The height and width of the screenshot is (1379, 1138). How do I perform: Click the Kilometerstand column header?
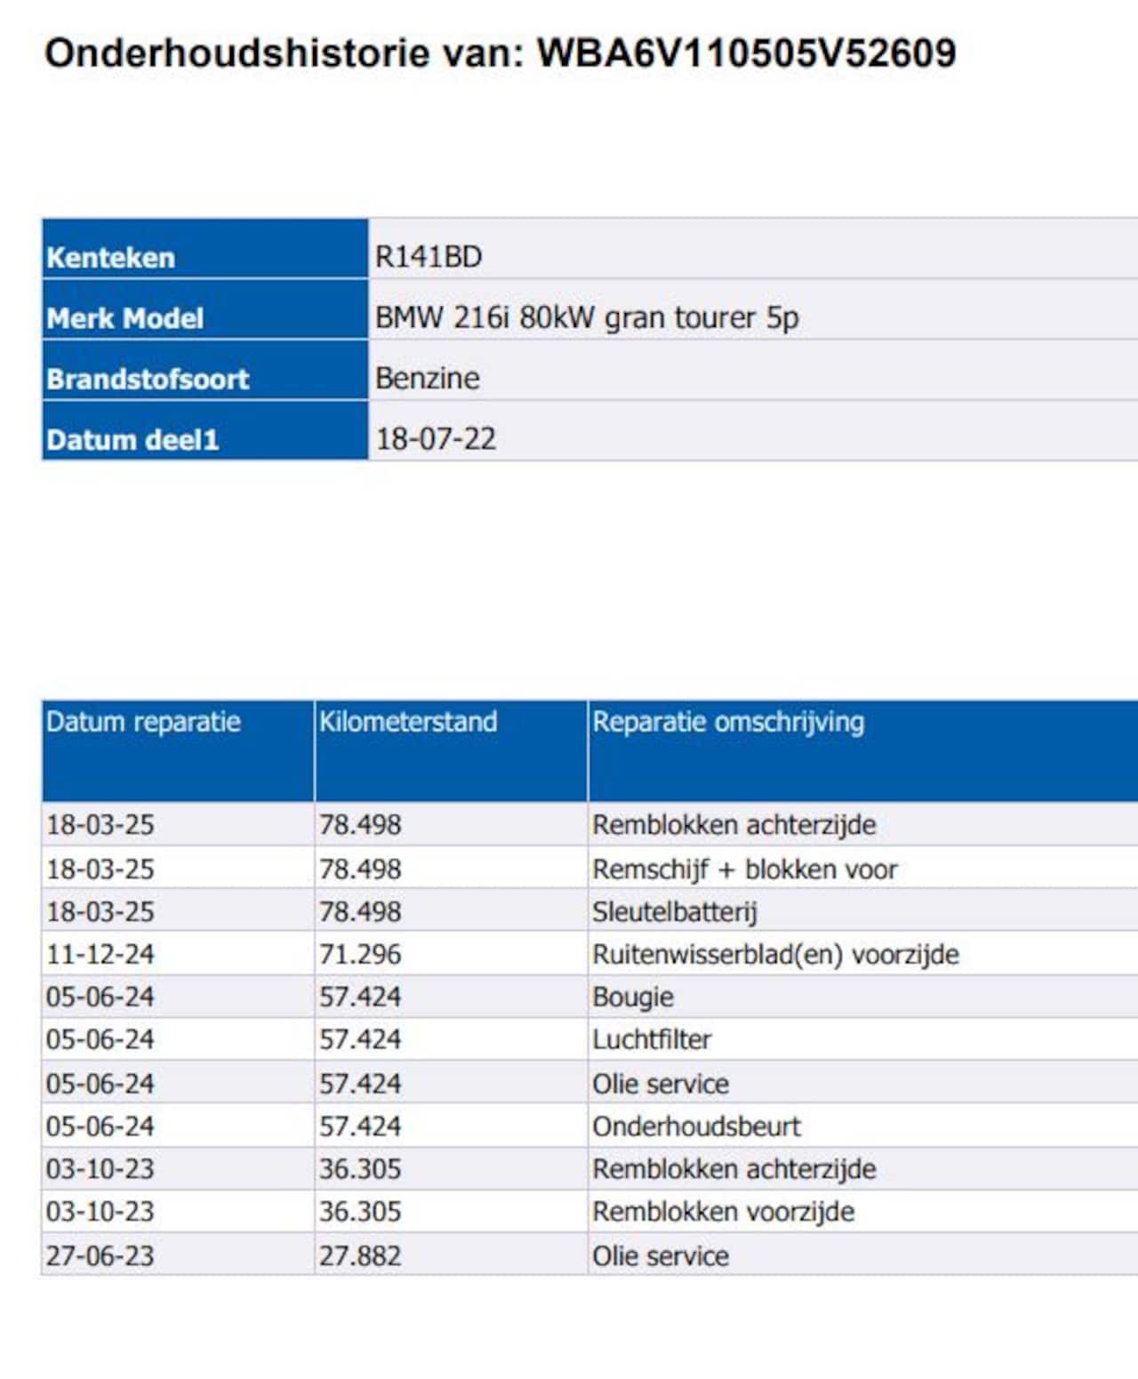(x=408, y=722)
